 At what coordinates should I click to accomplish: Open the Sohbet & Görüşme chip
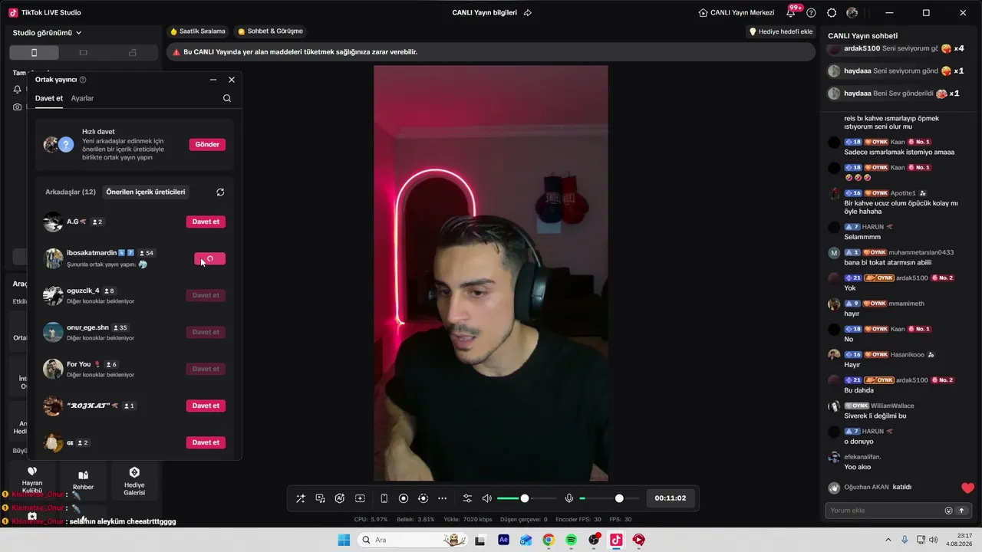point(270,31)
